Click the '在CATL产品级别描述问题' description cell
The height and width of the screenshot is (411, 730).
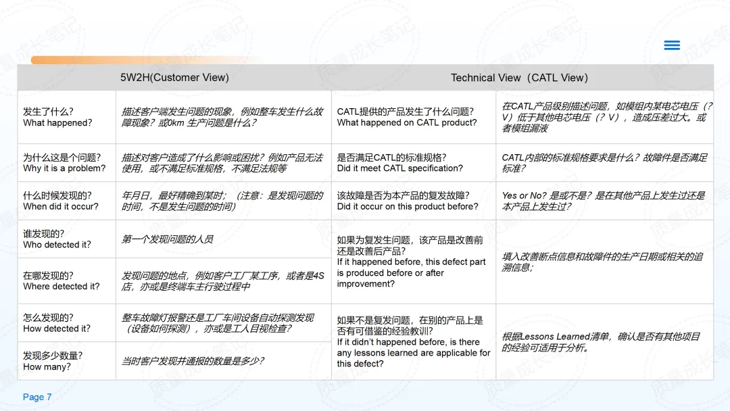click(x=605, y=118)
